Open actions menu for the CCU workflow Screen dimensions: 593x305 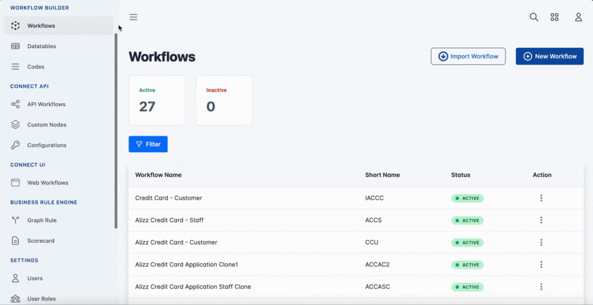tap(541, 242)
